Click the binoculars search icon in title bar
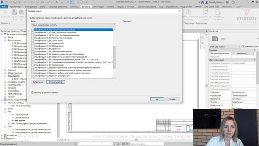The height and width of the screenshot is (146, 259). [x=202, y=2]
